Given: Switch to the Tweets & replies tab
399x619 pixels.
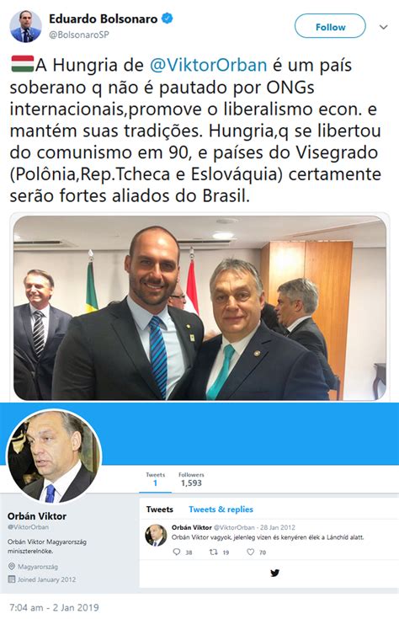Looking at the screenshot, I should 221,510.
